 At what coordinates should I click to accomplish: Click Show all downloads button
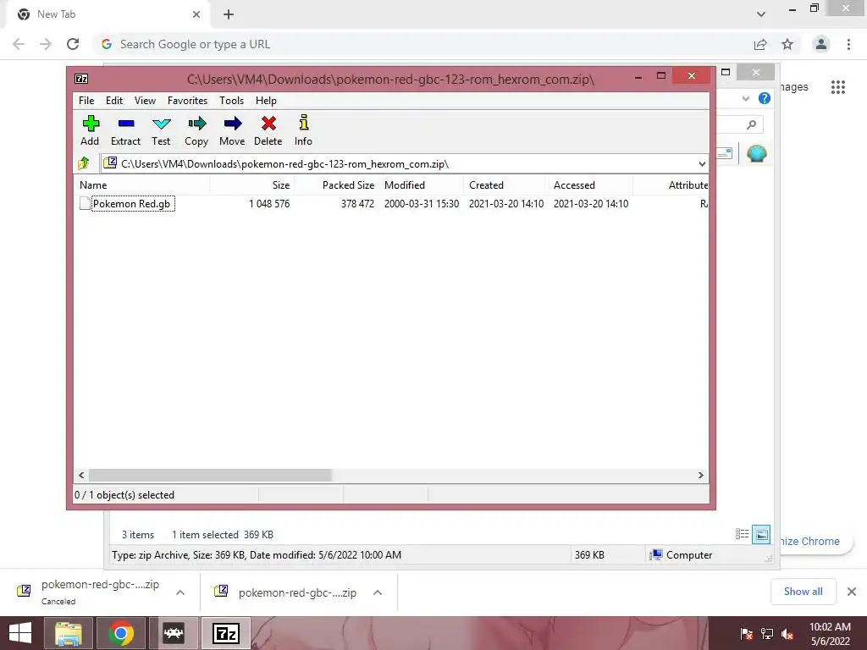tap(803, 592)
